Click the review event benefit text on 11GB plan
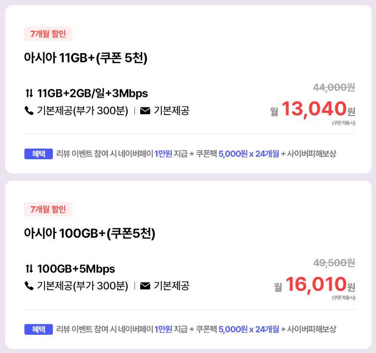The height and width of the screenshot is (353, 376). (x=105, y=154)
